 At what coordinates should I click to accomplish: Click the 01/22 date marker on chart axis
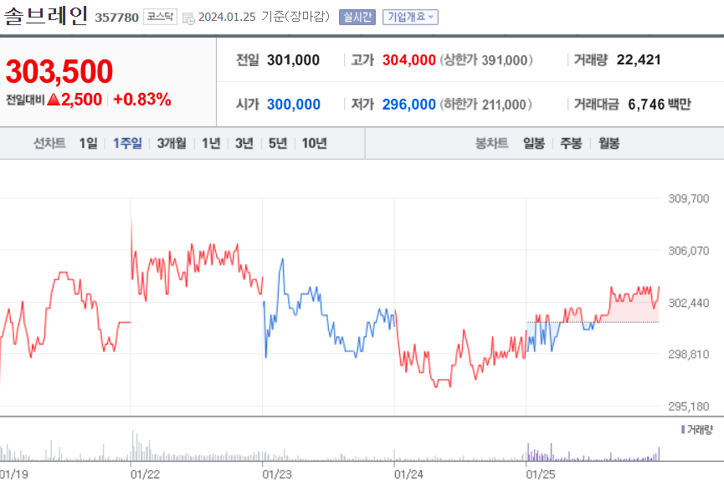(145, 474)
